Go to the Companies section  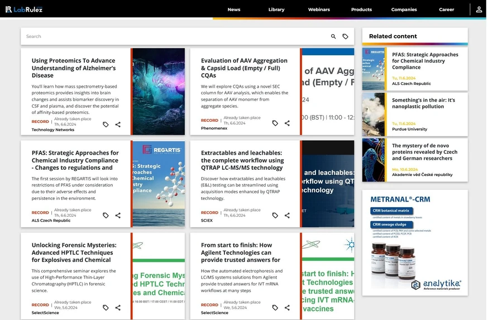coord(404,9)
